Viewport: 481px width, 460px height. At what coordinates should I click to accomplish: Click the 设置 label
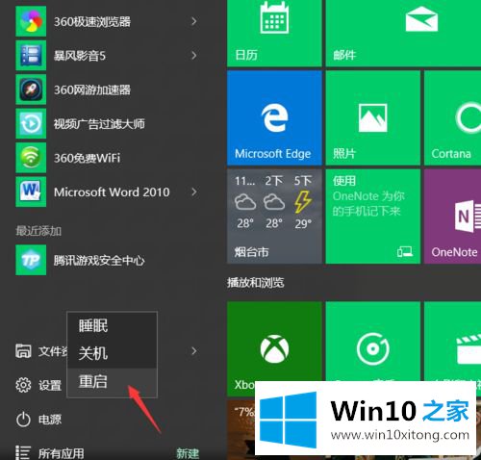click(50, 385)
